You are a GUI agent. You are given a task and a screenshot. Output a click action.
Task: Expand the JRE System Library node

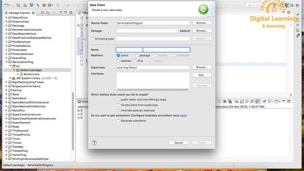(x=10, y=78)
